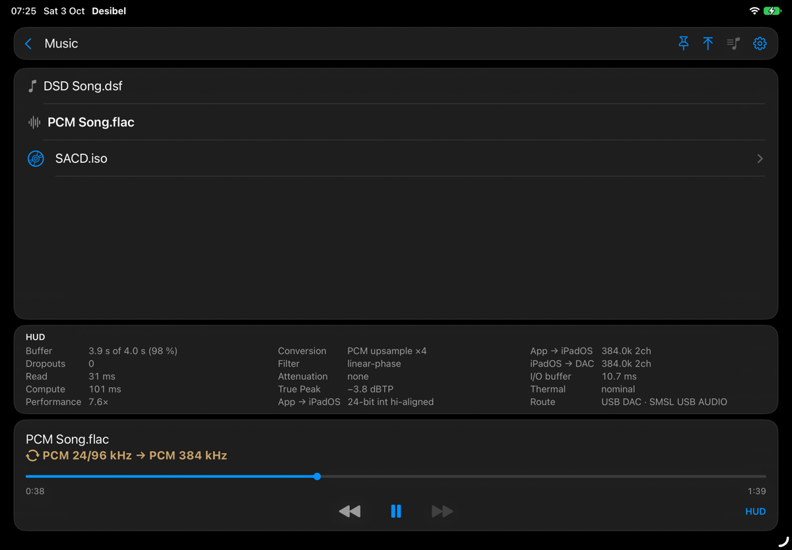Open the playlist queue icon

(733, 44)
